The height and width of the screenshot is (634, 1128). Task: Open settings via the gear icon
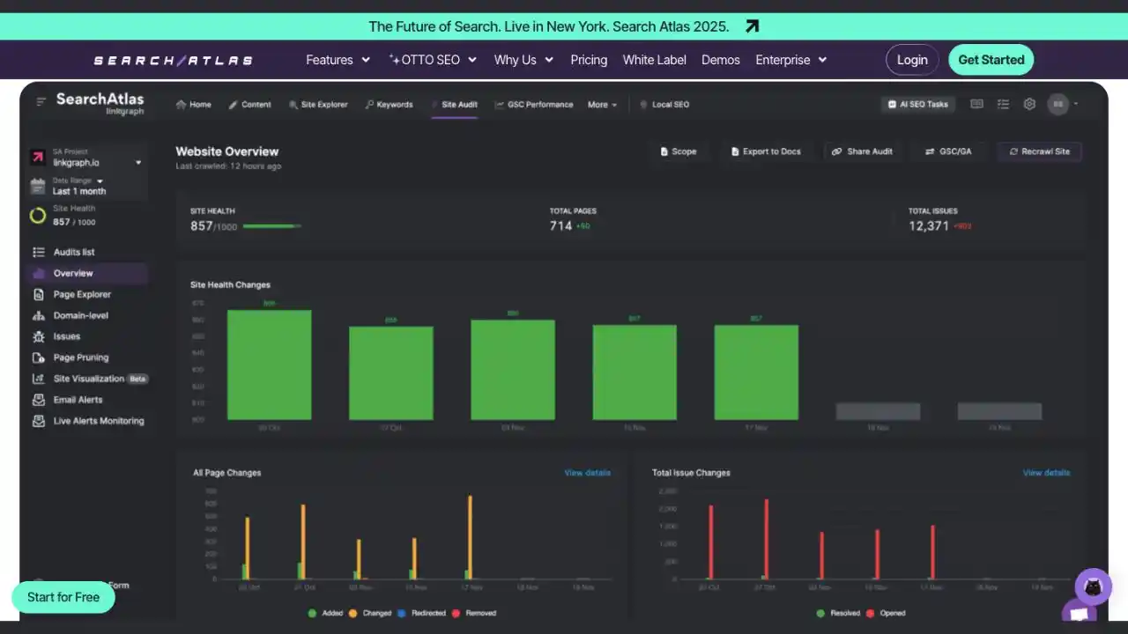pos(1029,104)
